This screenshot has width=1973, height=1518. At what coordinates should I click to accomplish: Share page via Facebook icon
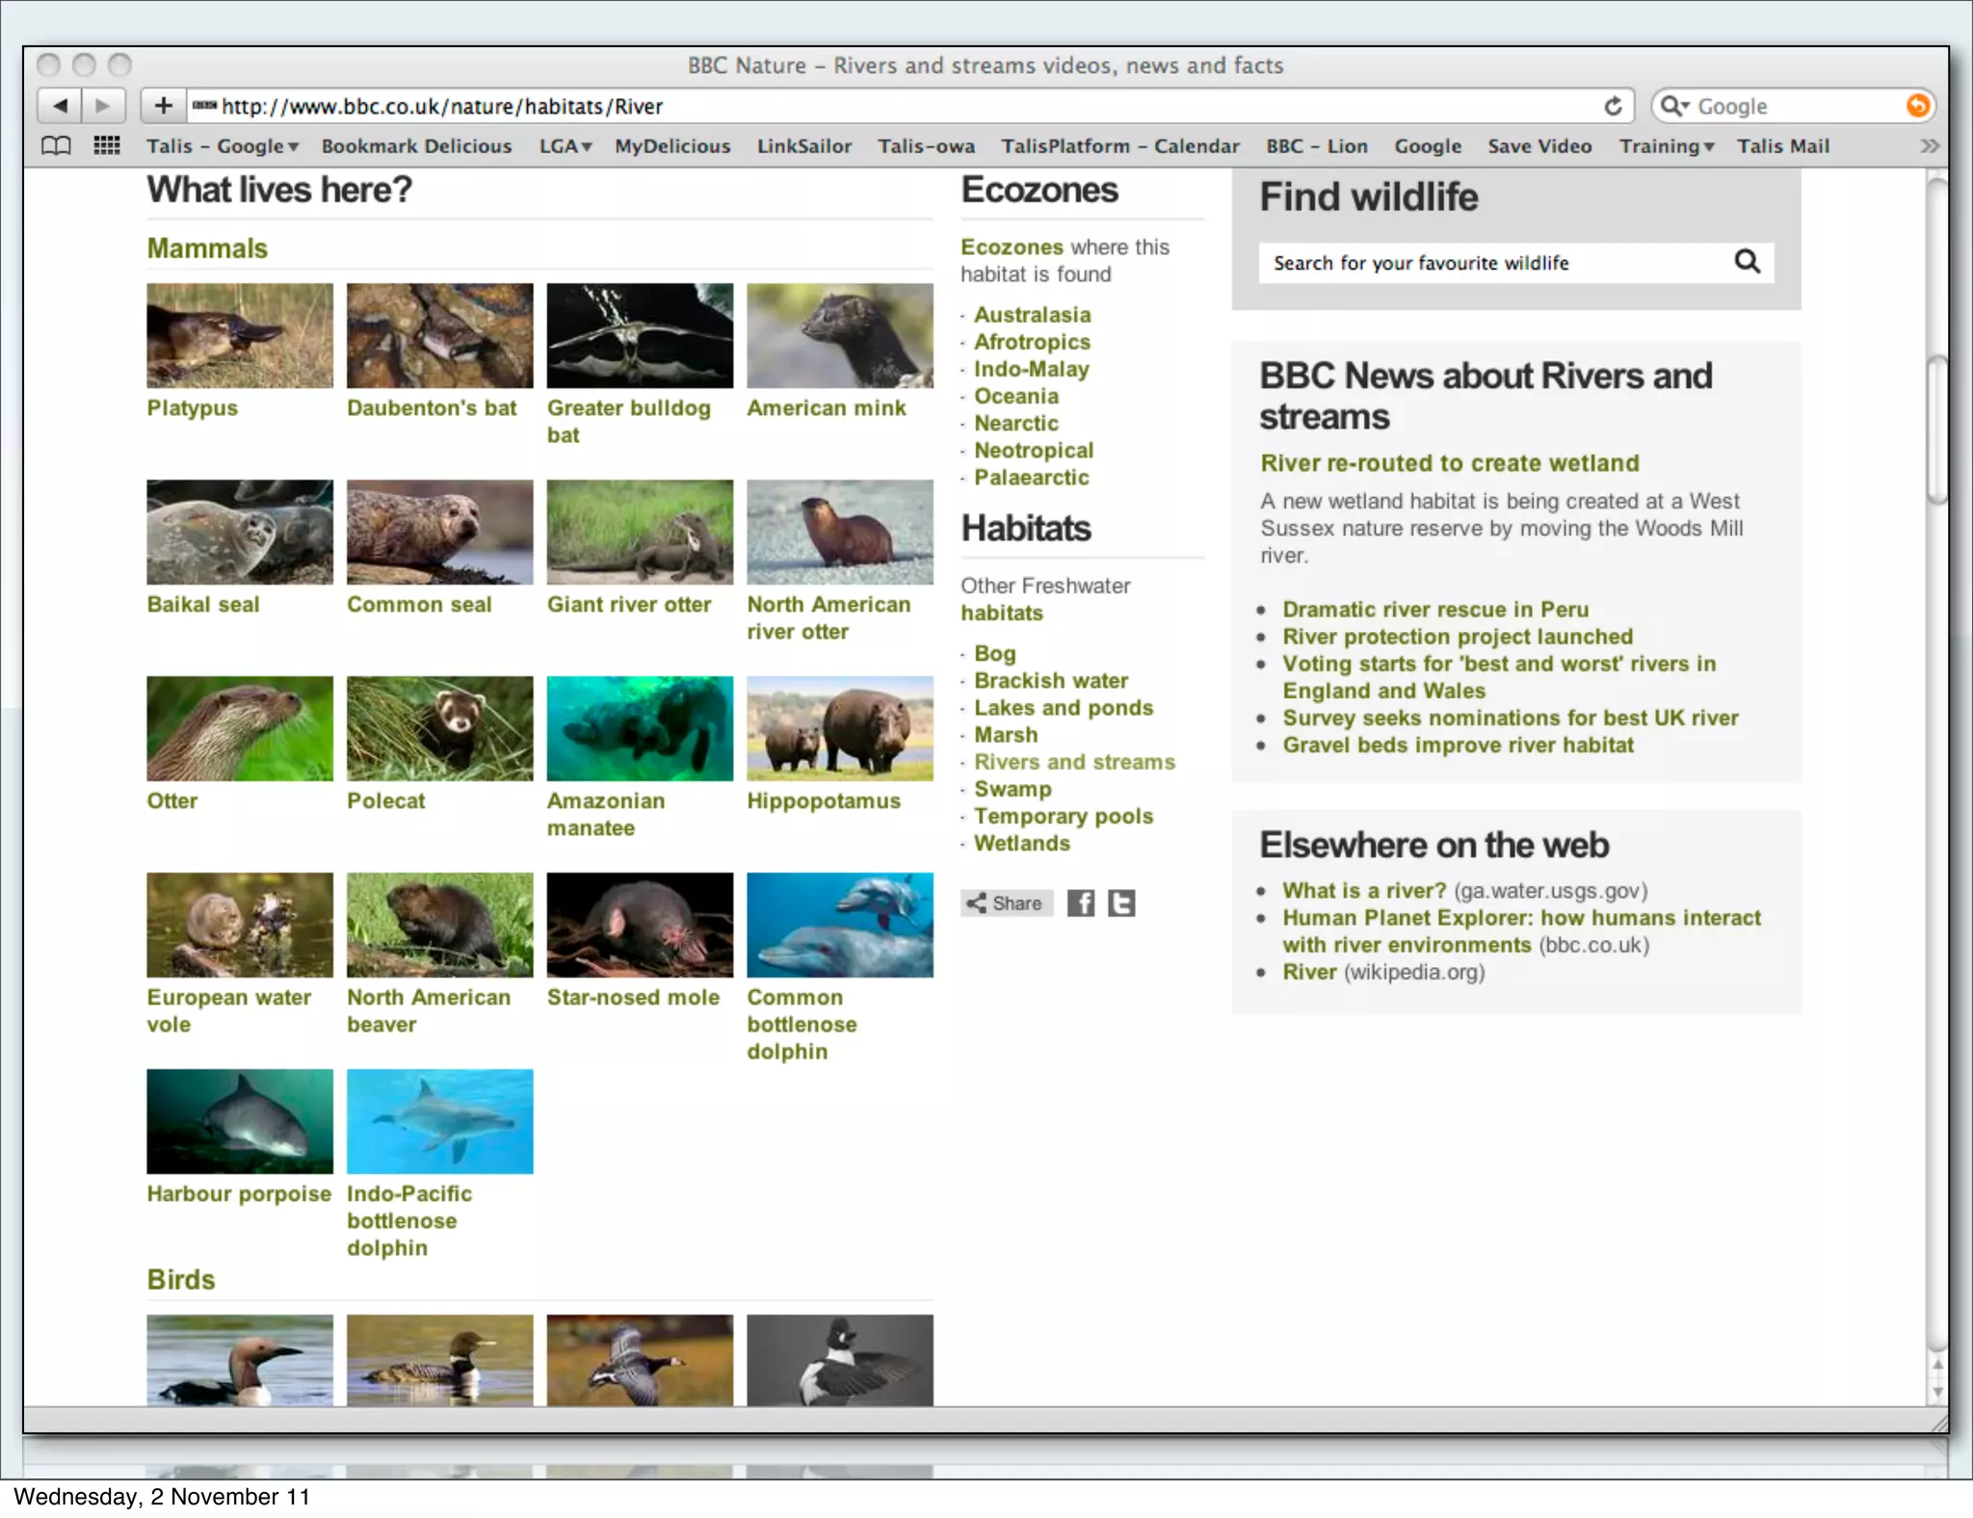pyautogui.click(x=1080, y=903)
